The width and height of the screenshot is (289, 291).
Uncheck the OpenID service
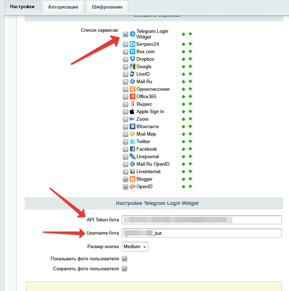125,187
